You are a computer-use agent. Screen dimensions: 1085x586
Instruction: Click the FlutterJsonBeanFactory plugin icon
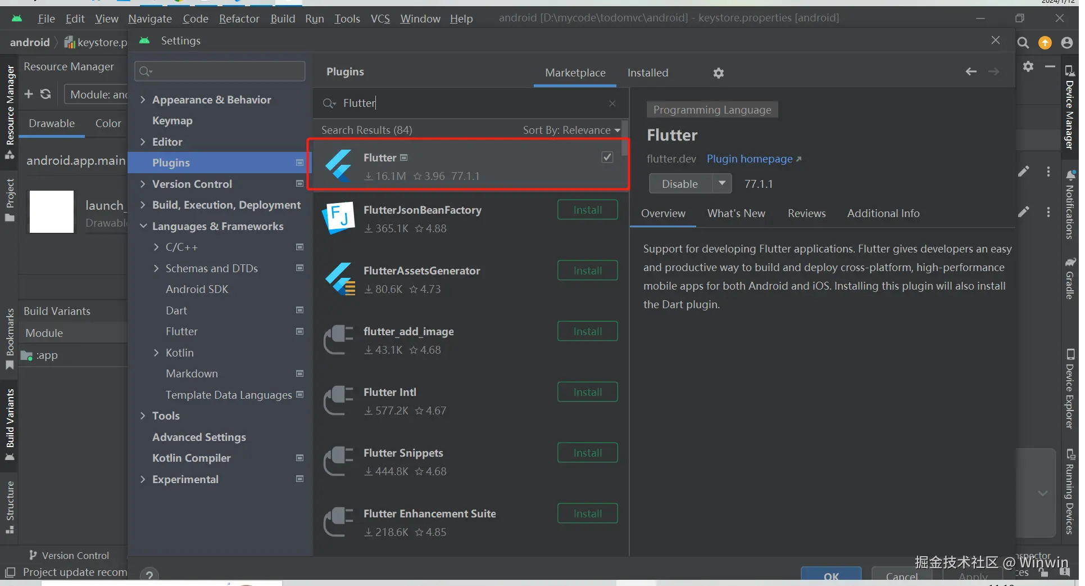[x=338, y=218]
